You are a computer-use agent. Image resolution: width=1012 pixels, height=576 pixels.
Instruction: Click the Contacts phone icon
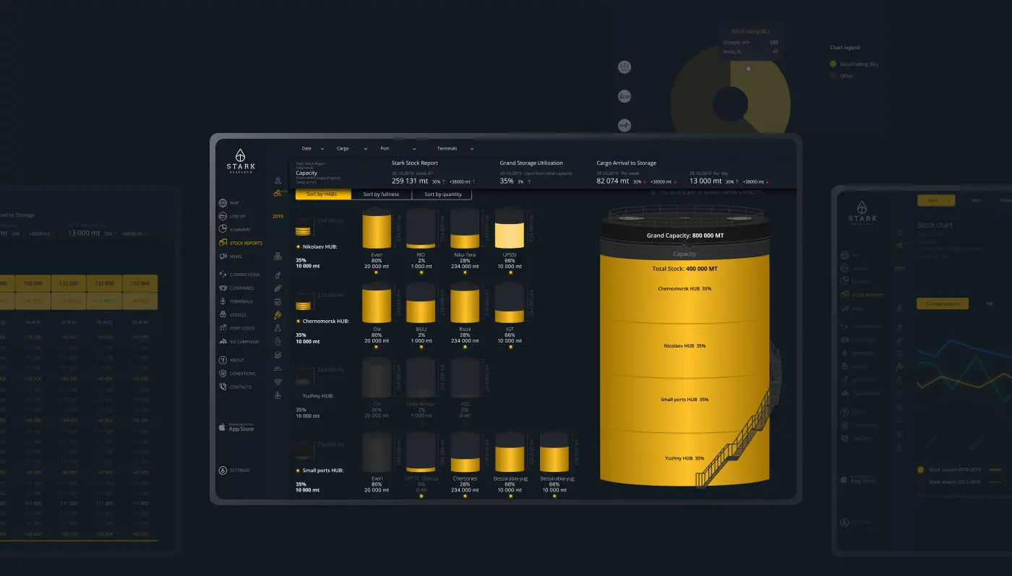pos(223,387)
